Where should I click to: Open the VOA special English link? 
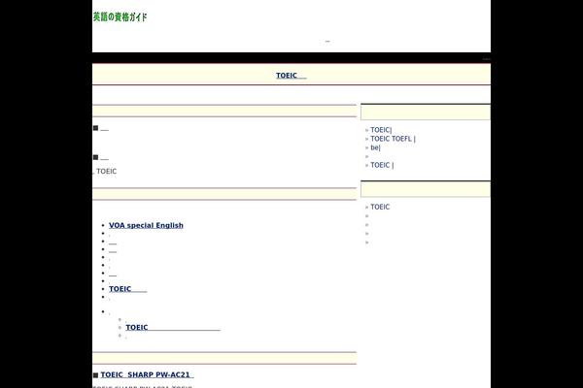[x=146, y=225]
